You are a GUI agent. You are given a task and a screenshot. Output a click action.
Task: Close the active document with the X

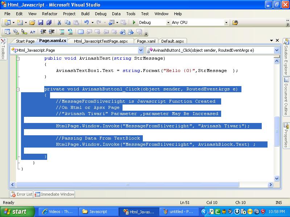click(277, 40)
